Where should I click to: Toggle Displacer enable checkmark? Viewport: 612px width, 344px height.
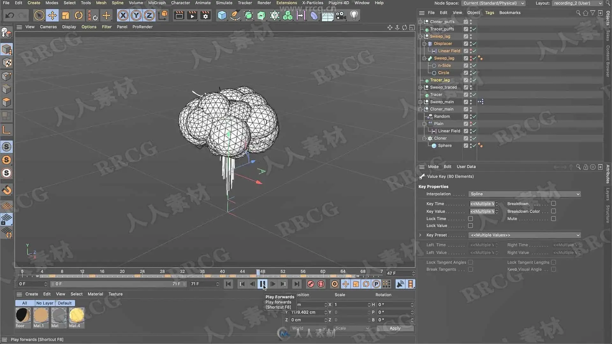click(475, 44)
